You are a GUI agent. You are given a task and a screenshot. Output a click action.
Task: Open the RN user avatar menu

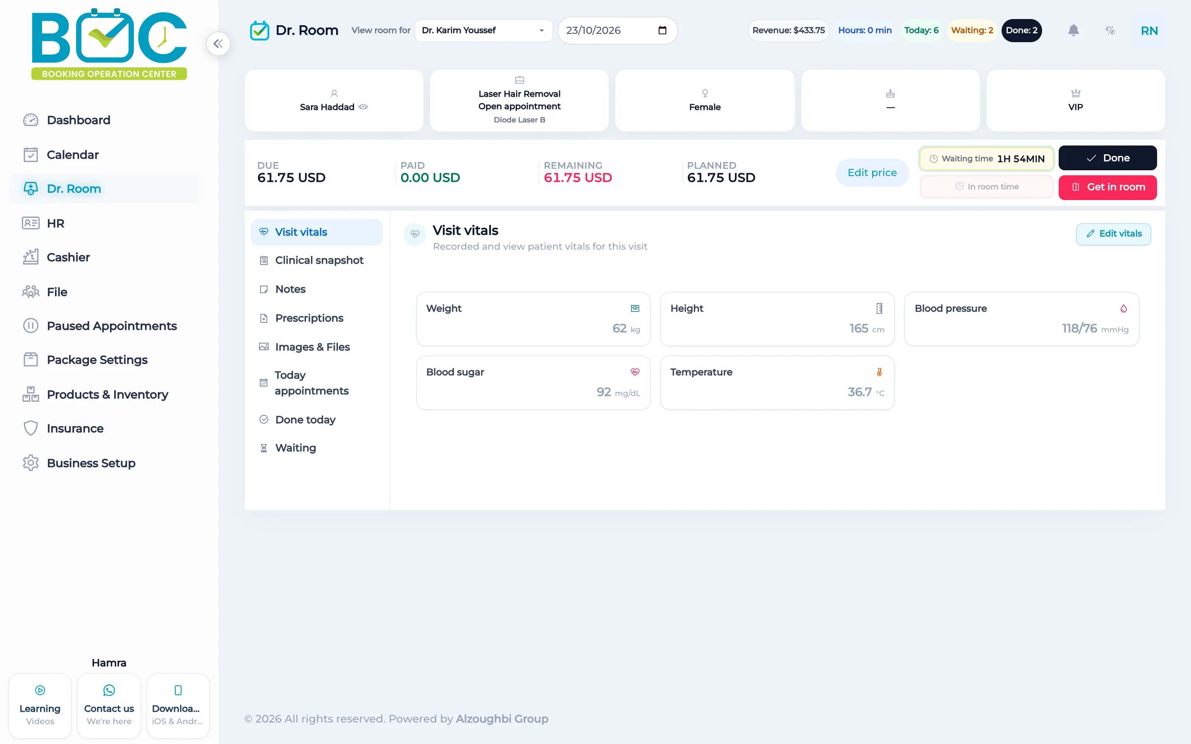1149,31
